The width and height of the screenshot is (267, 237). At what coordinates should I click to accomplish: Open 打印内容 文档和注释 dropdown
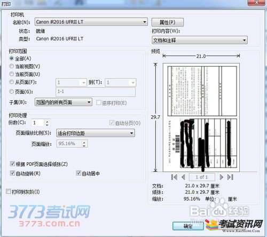click(200, 40)
